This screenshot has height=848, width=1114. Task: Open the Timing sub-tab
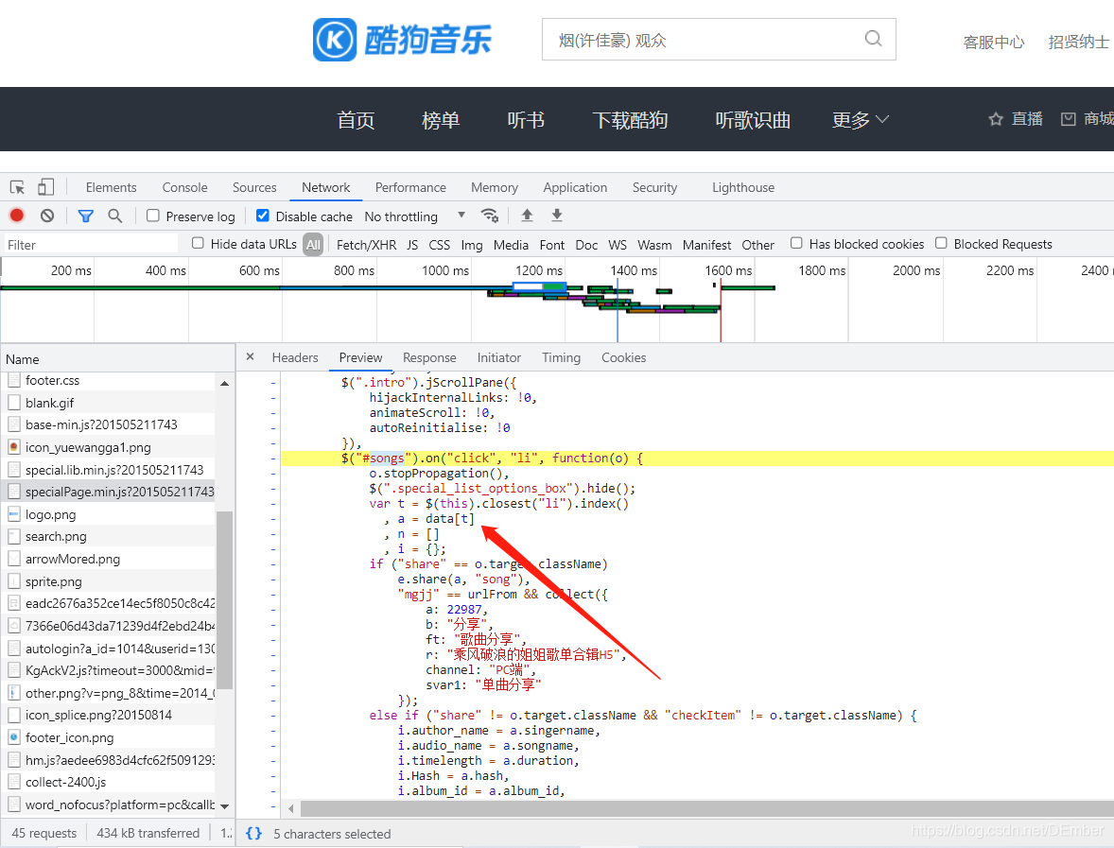click(562, 357)
